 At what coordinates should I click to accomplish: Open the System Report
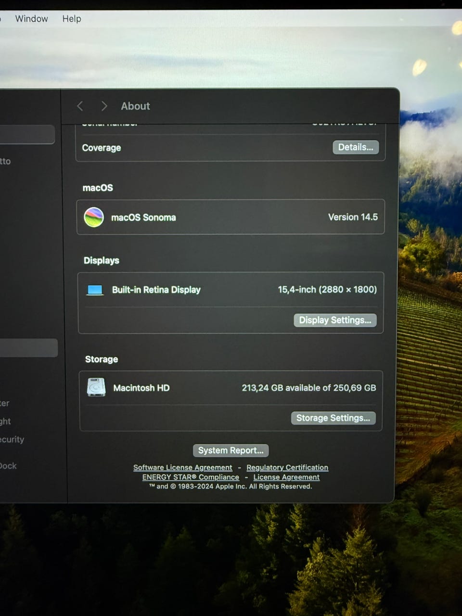point(231,450)
